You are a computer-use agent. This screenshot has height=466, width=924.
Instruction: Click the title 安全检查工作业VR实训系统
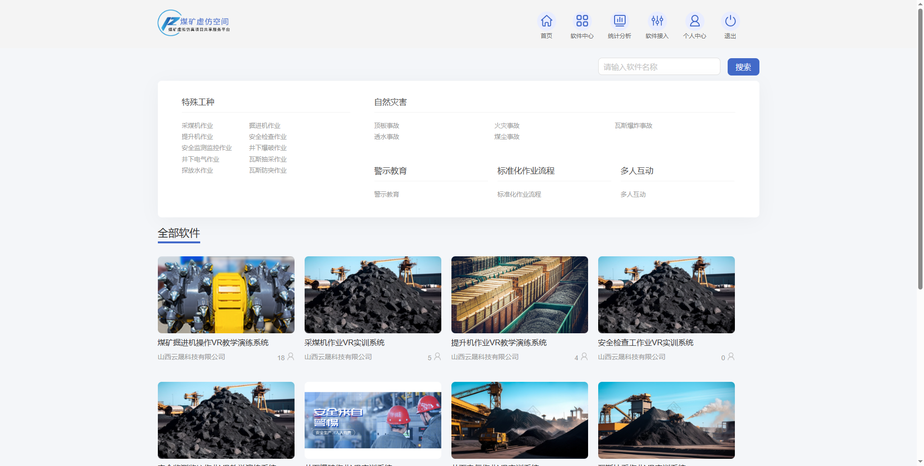click(646, 342)
